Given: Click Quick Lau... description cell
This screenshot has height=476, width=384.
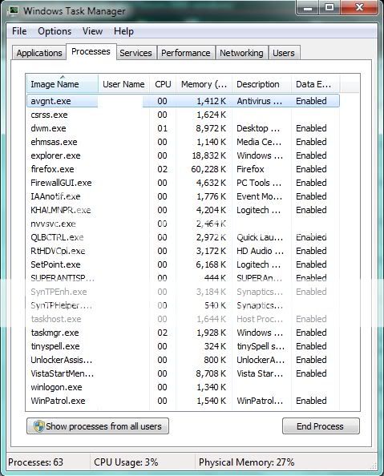Looking at the screenshot, I should click(x=260, y=237).
